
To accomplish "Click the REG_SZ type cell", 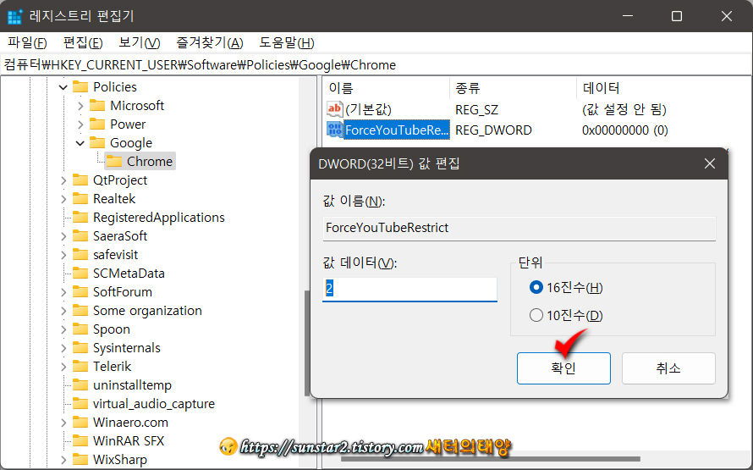I will click(476, 109).
